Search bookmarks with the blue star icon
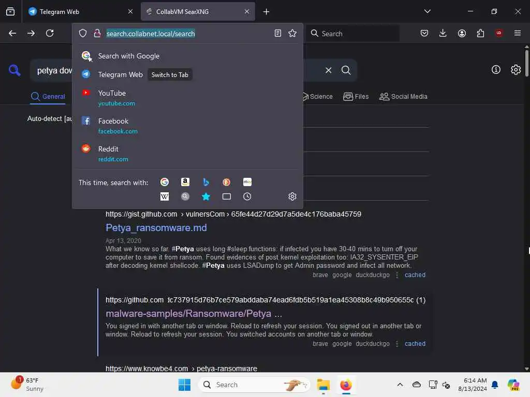The height and width of the screenshot is (397, 530). pyautogui.click(x=206, y=196)
